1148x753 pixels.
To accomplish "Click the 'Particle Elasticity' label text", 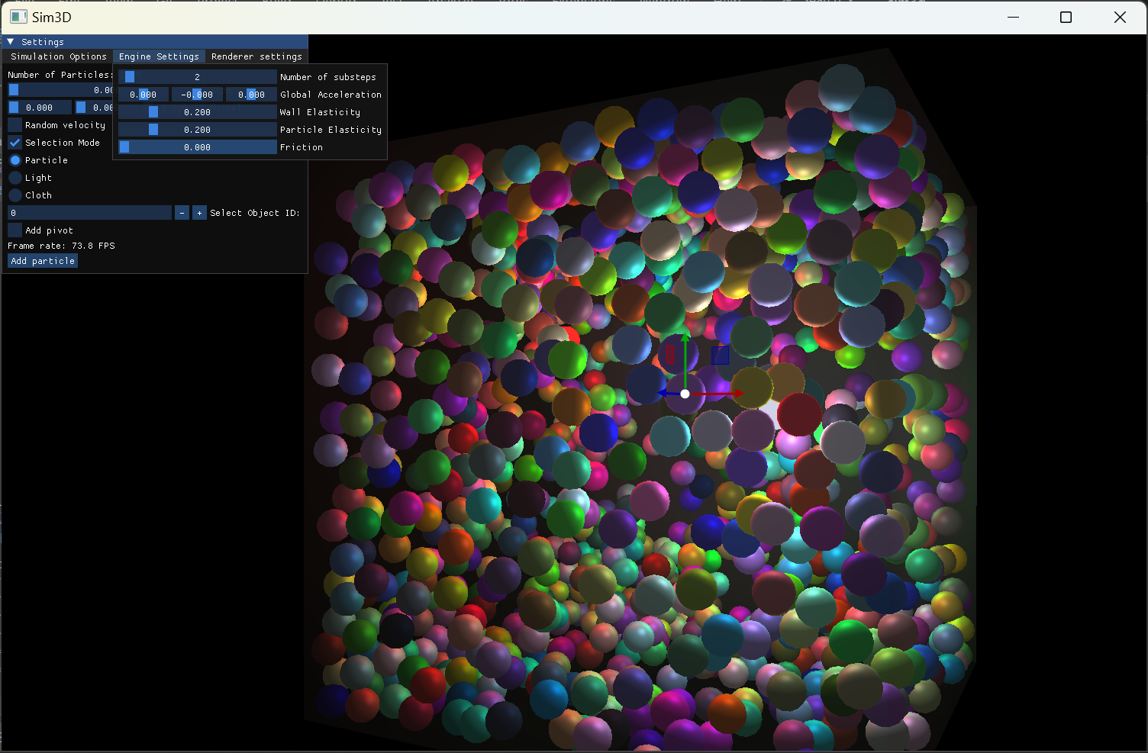I will 331,130.
